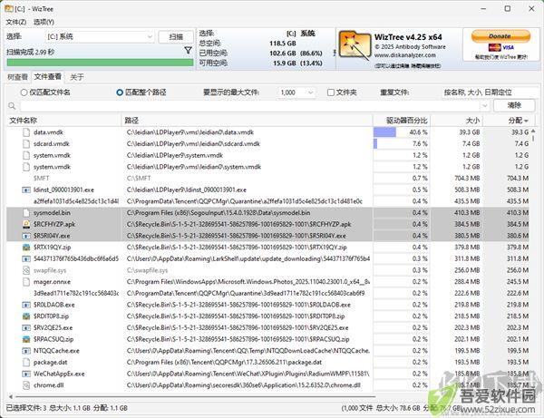Click the 7.4 GB size cell

[471, 143]
